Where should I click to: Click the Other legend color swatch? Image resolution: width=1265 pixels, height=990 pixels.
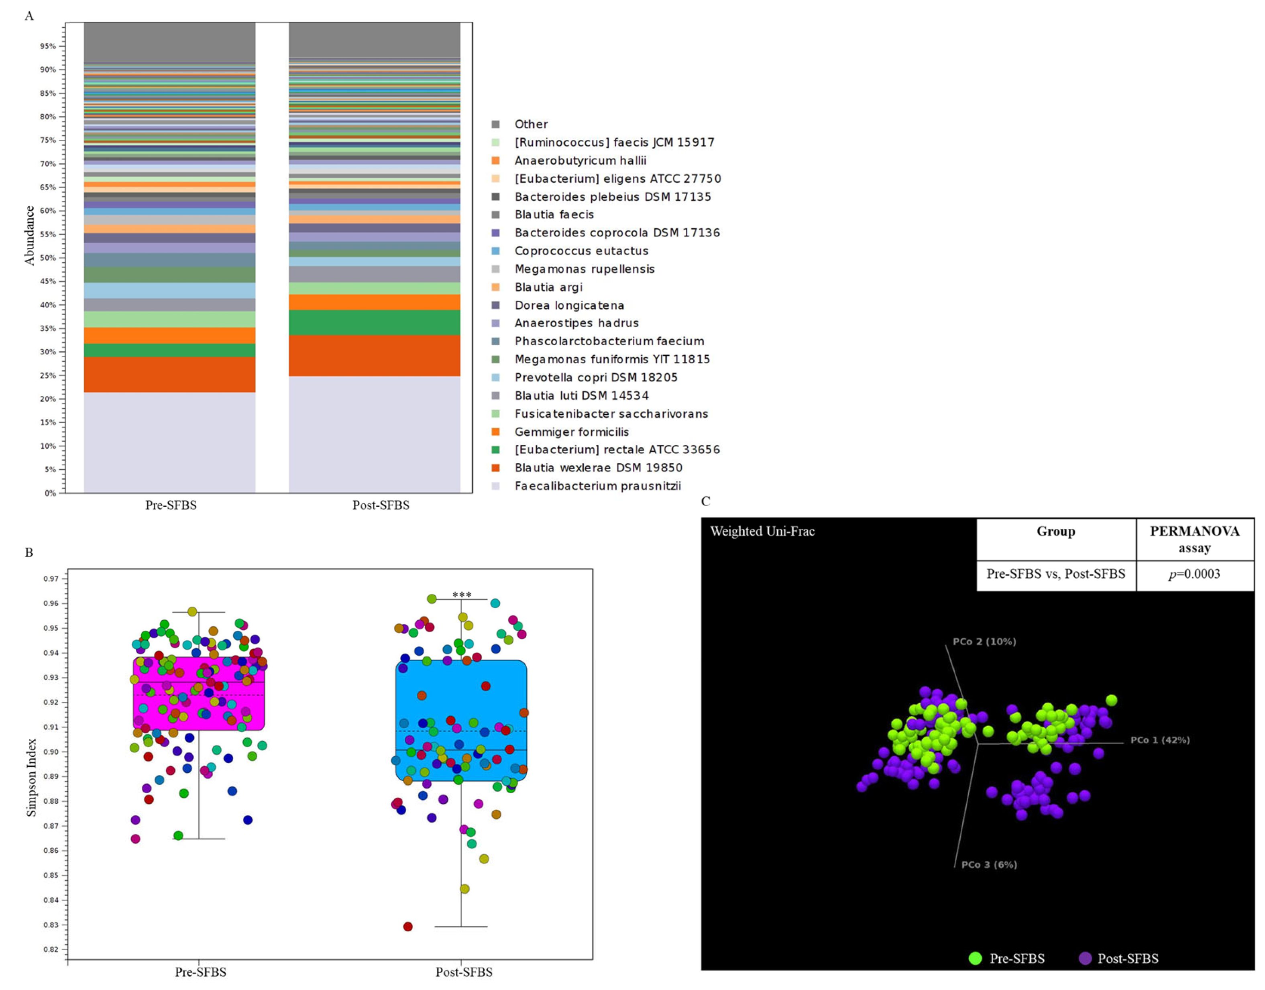coord(495,124)
